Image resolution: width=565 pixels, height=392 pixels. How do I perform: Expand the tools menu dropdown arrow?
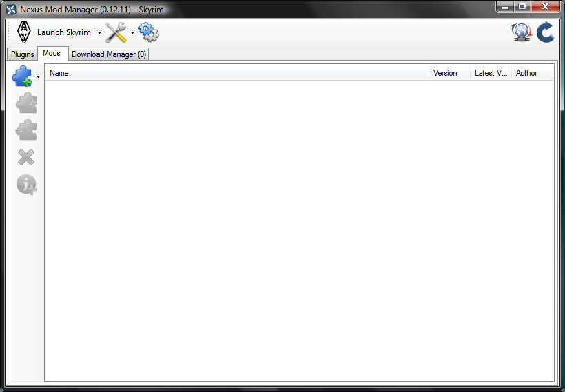[x=132, y=32]
